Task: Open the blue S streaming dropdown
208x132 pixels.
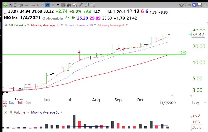Action: pos(195,5)
